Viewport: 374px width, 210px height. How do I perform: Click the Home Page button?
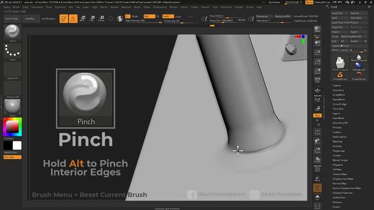pyautogui.click(x=12, y=19)
